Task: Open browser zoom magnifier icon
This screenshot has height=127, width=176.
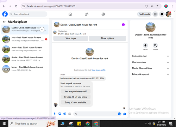Action: coord(152,6)
